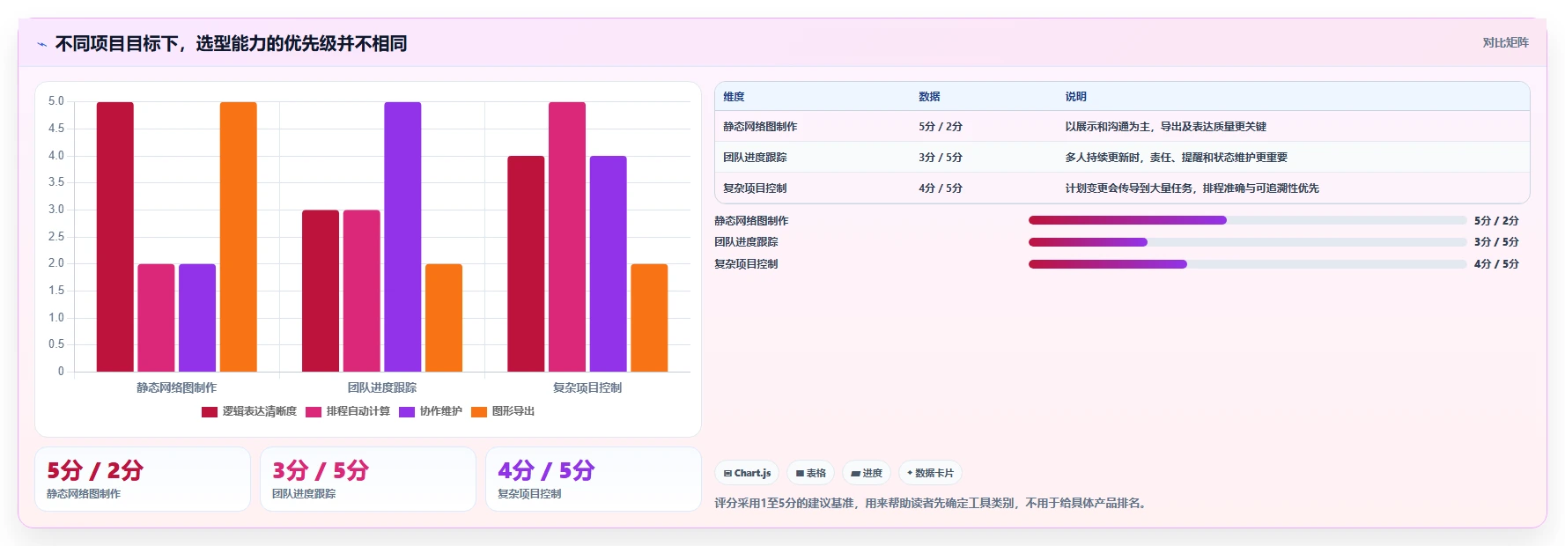Click the orange 图形导出 bar in 静态网络图制作 group
The height and width of the screenshot is (546, 1565).
click(239, 237)
